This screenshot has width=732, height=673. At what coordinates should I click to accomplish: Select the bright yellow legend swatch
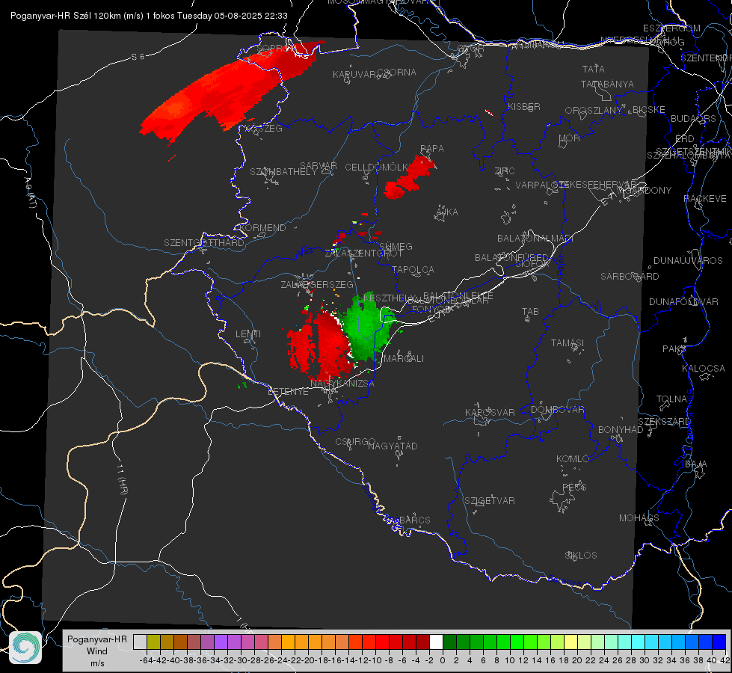pos(571,642)
